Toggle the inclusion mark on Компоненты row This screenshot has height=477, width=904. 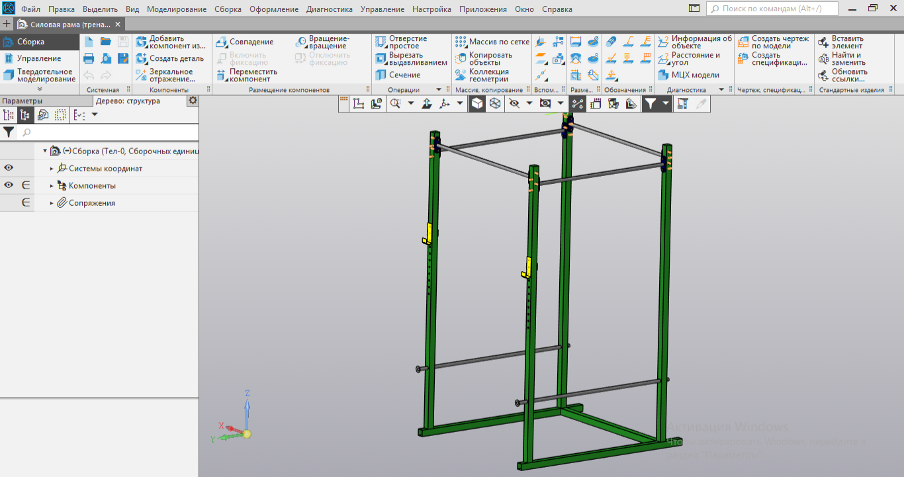point(26,185)
